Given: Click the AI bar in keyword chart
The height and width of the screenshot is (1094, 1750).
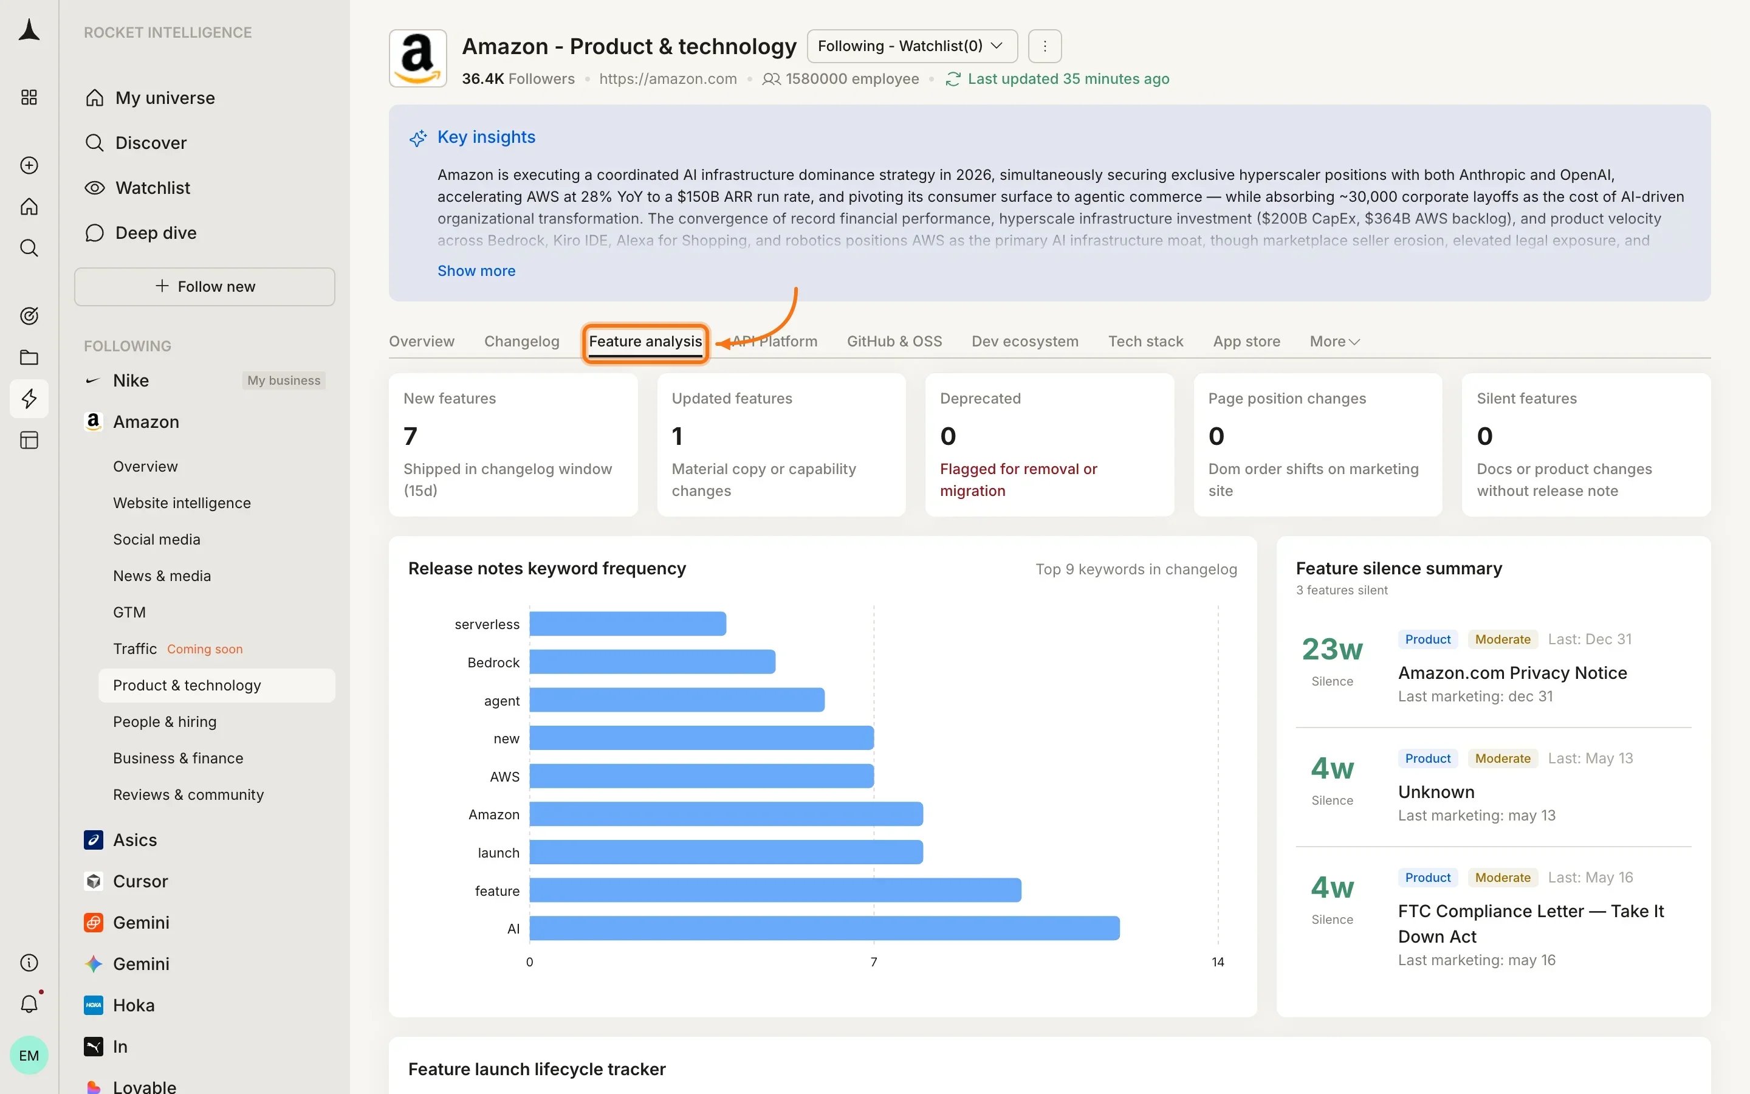Looking at the screenshot, I should (825, 928).
